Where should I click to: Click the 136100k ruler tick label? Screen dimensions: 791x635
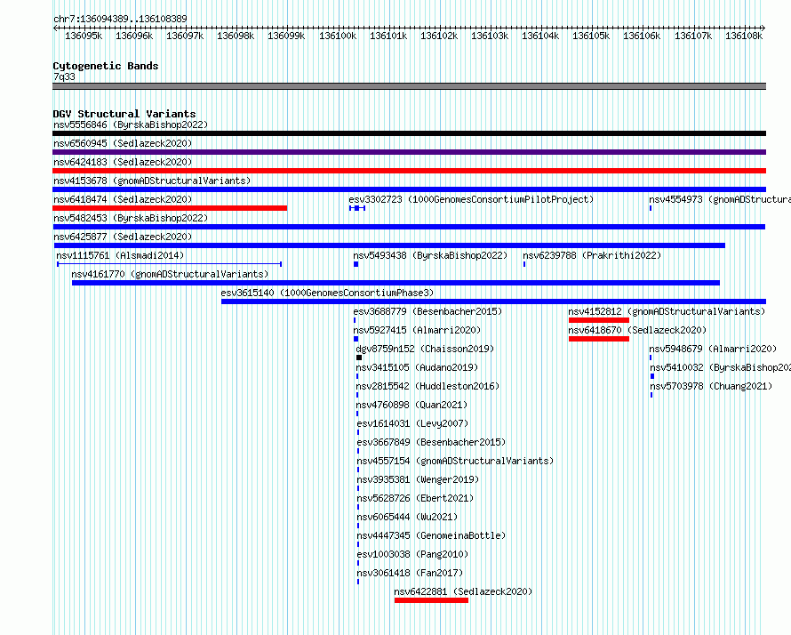[338, 36]
